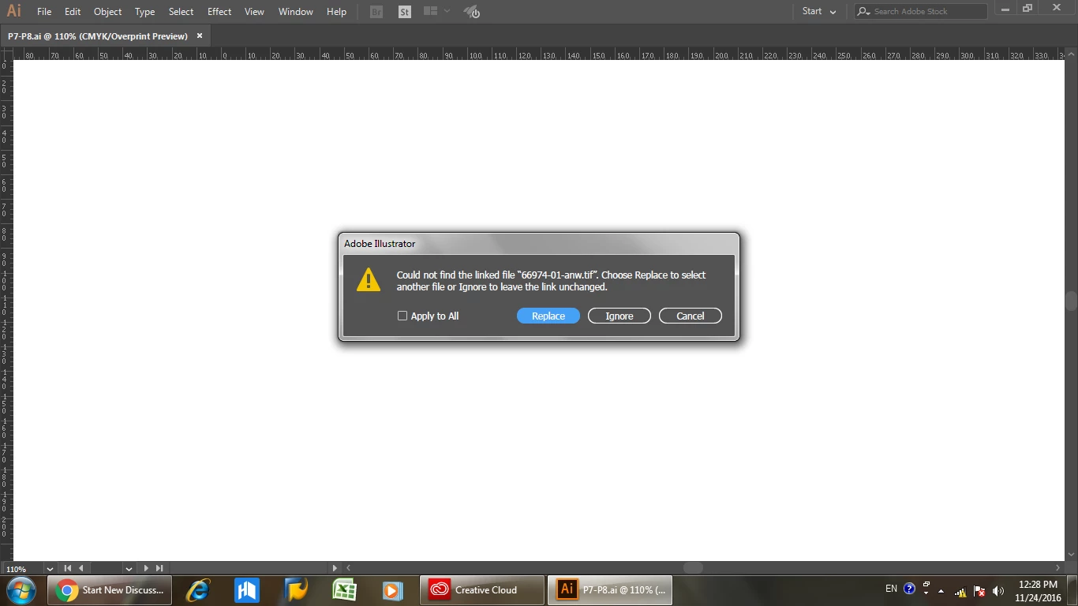
Task: Open the Start workspace switcher dropdown
Action: point(819,11)
